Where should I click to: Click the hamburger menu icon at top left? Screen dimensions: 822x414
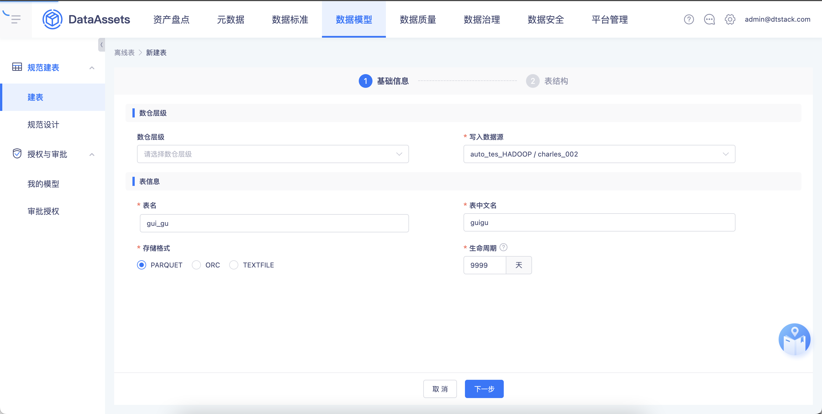click(x=13, y=18)
